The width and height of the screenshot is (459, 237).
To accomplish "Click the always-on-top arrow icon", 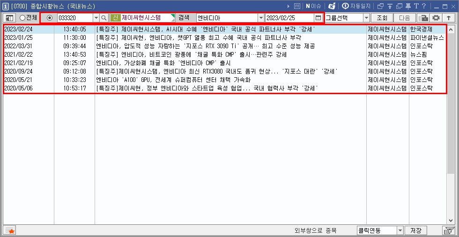I will [390, 6].
